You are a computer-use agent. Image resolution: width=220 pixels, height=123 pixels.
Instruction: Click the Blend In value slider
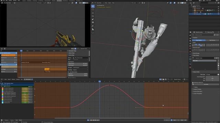click(78, 74)
